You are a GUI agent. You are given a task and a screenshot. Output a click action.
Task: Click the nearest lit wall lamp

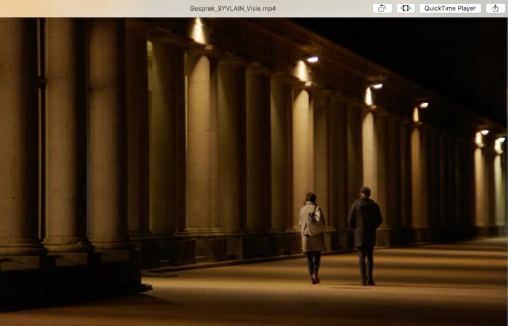tap(312, 59)
